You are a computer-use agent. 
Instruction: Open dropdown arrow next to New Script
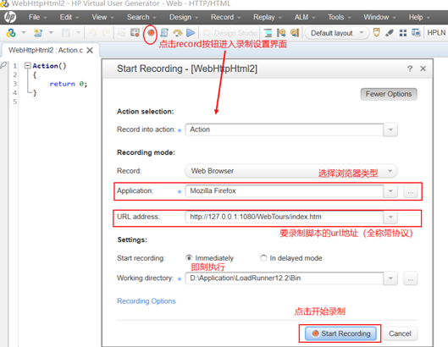(x=51, y=32)
